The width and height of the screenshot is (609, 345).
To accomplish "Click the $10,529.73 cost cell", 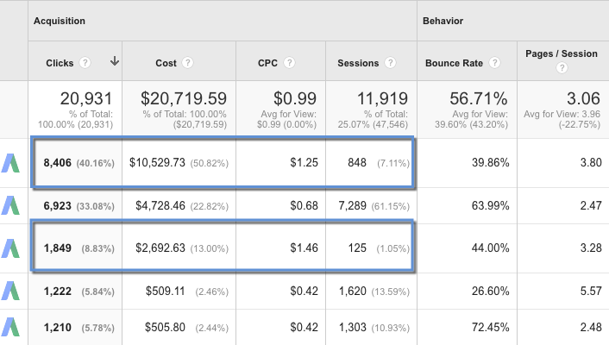I will point(162,163).
